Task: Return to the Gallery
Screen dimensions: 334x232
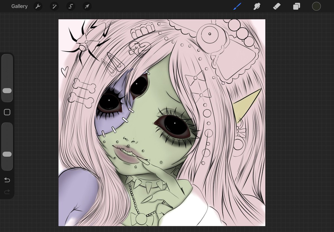Action: (19, 6)
